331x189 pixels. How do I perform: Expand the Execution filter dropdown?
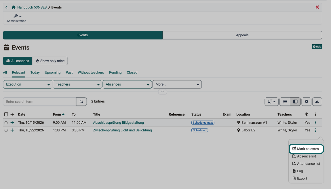27,84
